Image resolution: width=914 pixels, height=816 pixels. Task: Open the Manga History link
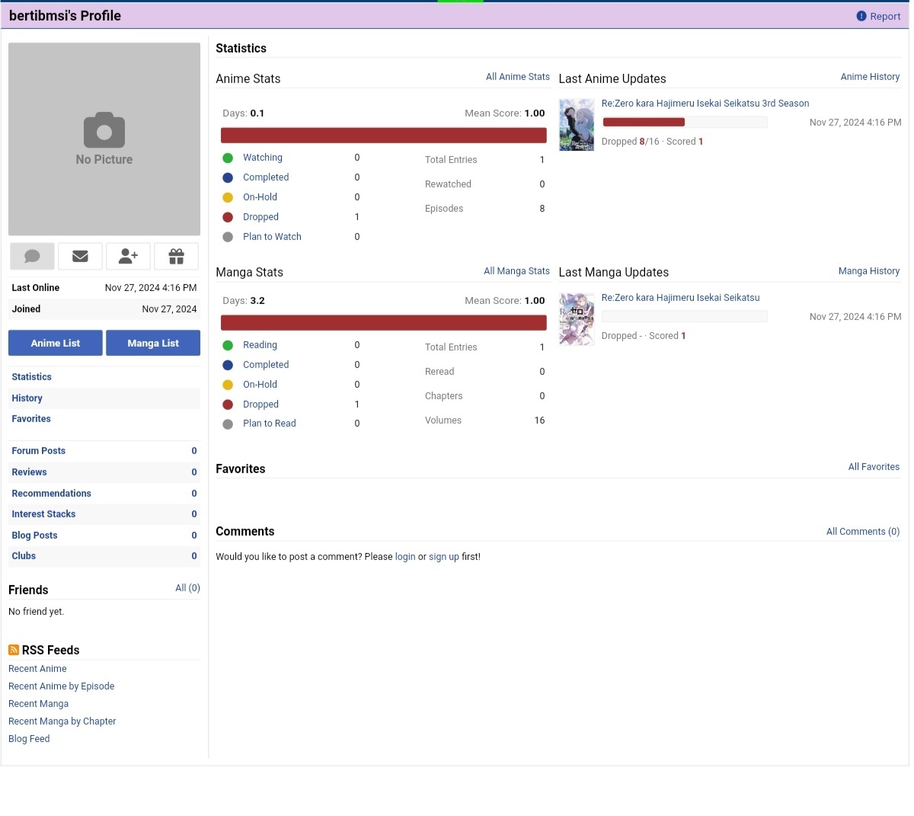click(868, 271)
